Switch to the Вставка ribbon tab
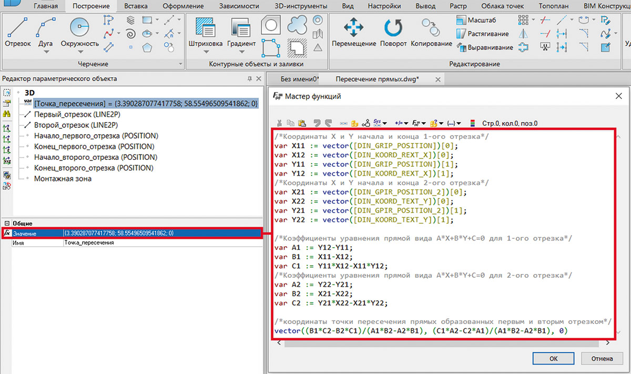This screenshot has width=631, height=374. (x=135, y=6)
